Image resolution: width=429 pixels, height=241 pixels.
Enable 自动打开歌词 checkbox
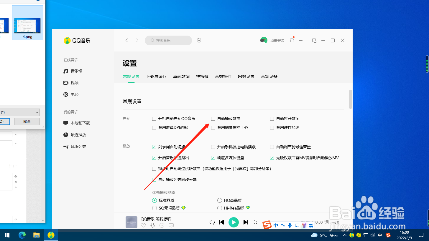click(x=272, y=119)
